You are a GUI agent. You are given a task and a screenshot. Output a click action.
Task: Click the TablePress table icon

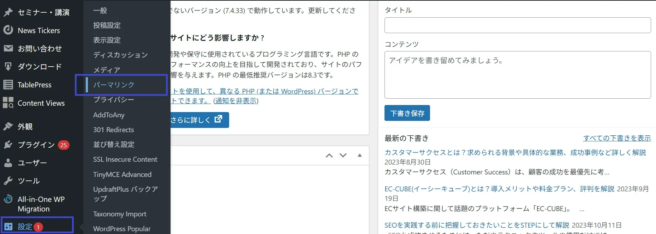click(8, 85)
